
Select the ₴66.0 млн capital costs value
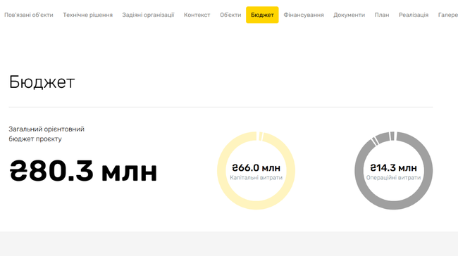pyautogui.click(x=256, y=167)
